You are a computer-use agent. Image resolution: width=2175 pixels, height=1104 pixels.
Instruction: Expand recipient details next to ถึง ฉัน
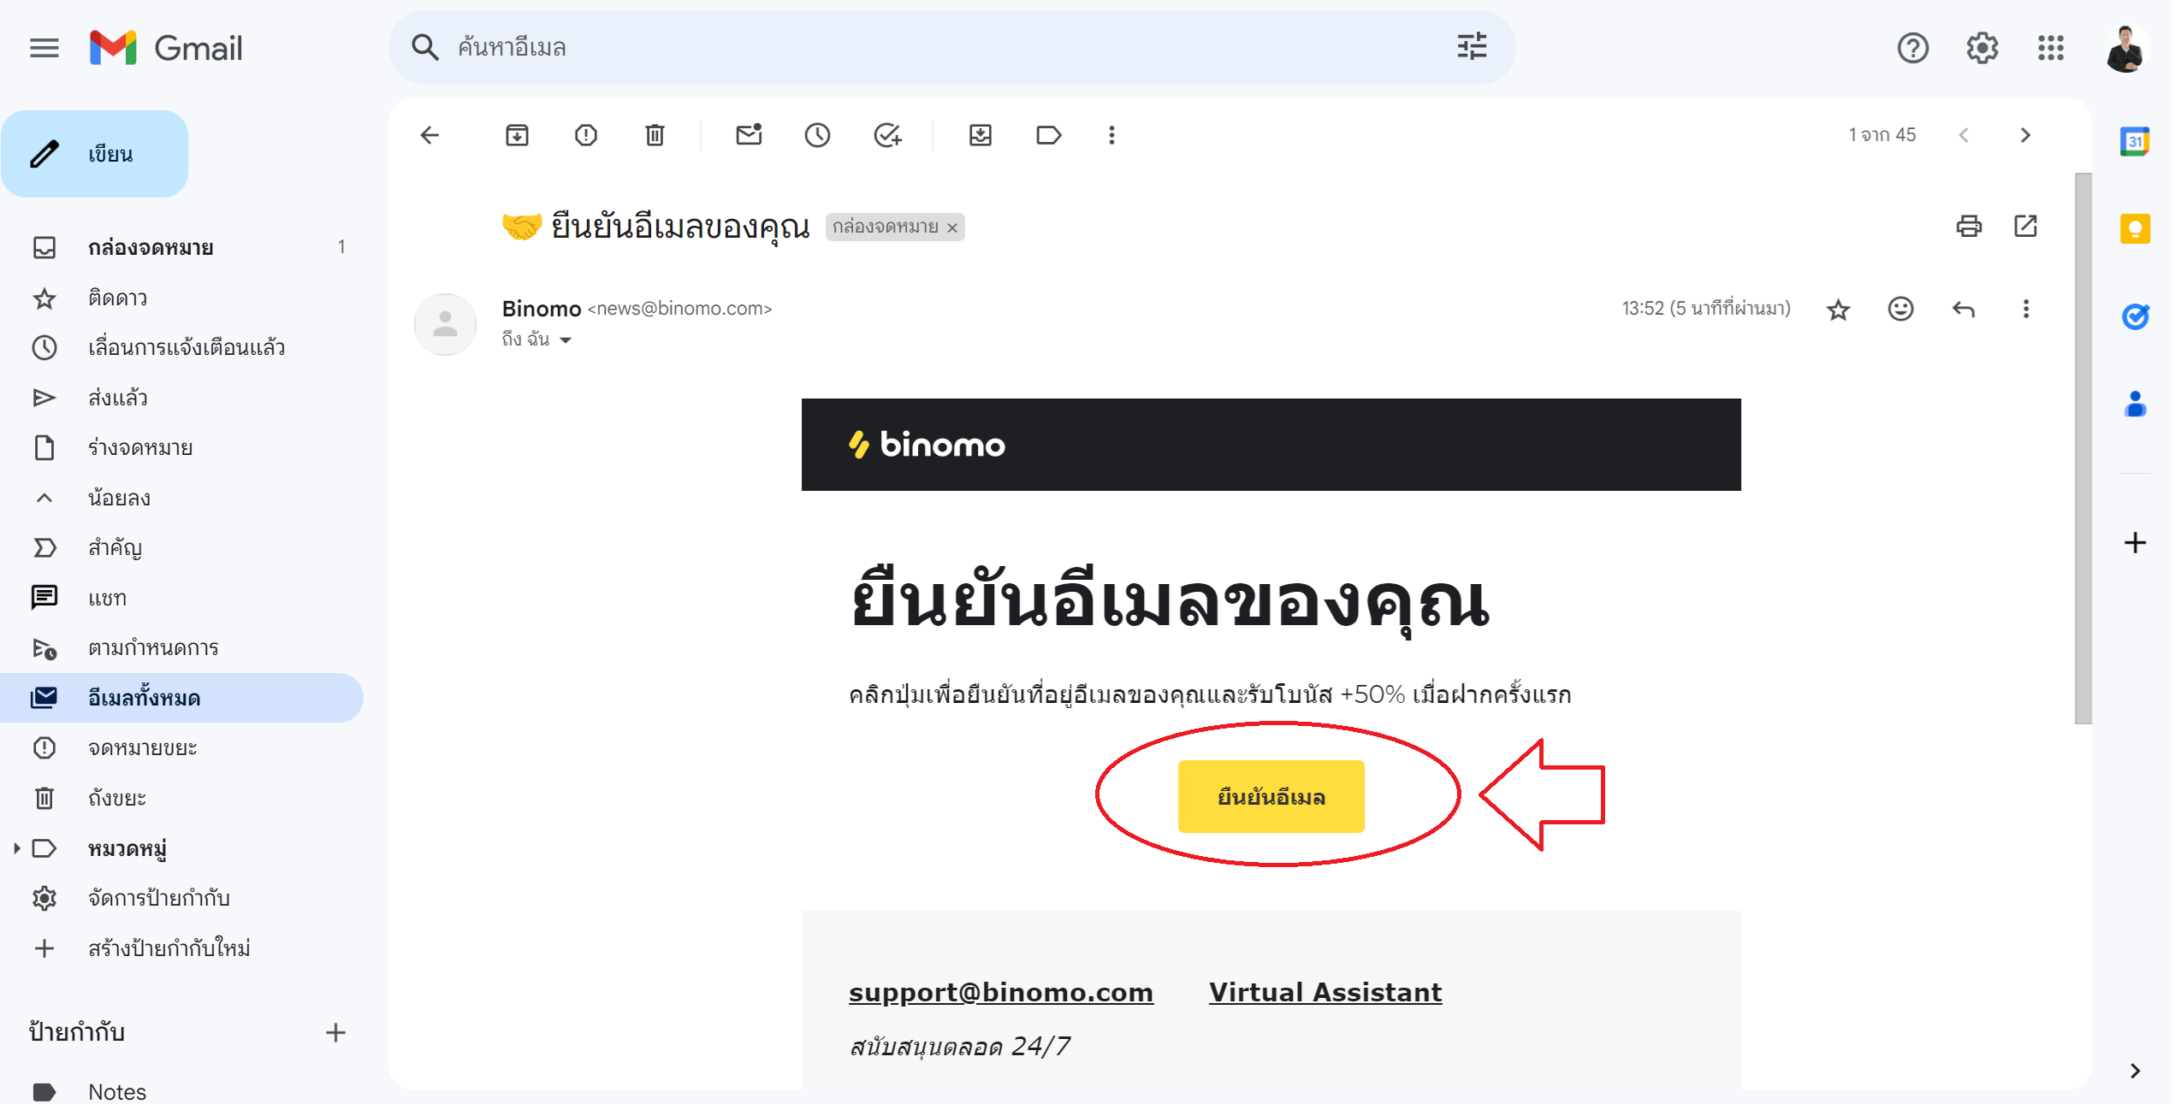pyautogui.click(x=566, y=340)
